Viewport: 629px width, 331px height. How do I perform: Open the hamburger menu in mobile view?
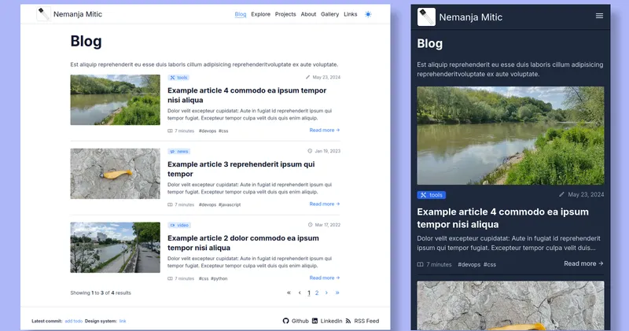coord(600,16)
